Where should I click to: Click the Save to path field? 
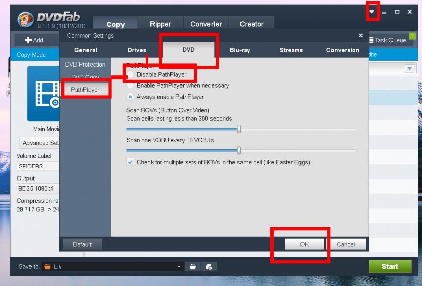coord(113,267)
